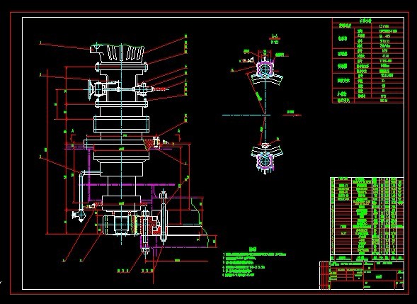Select the leader callout number 1 at top left

coord(40,43)
